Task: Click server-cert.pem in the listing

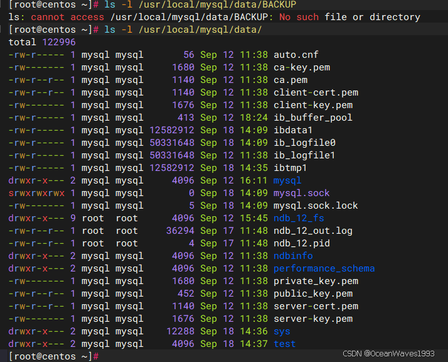Action: click(316, 306)
